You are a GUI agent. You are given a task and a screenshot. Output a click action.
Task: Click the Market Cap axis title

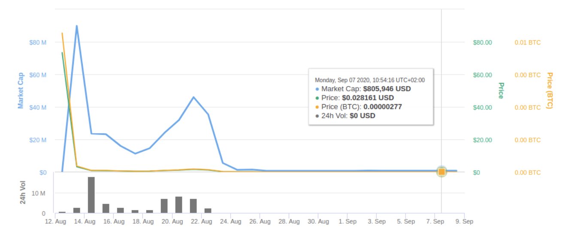coord(21,90)
